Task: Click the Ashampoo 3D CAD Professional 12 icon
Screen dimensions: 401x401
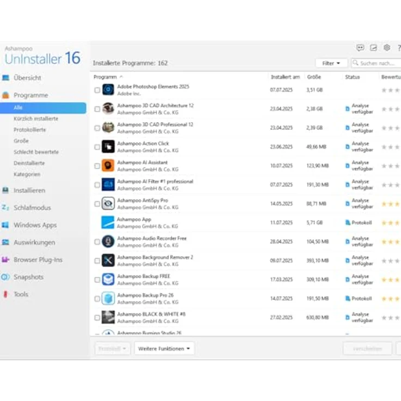Action: pos(108,127)
